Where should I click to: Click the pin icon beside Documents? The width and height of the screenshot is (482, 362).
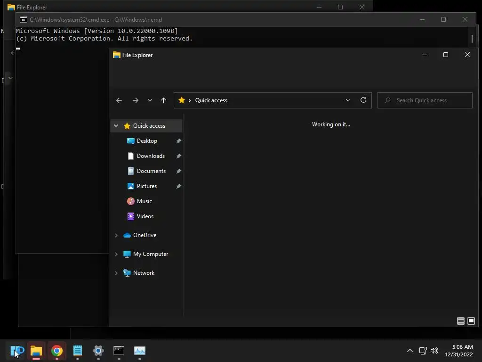(178, 171)
